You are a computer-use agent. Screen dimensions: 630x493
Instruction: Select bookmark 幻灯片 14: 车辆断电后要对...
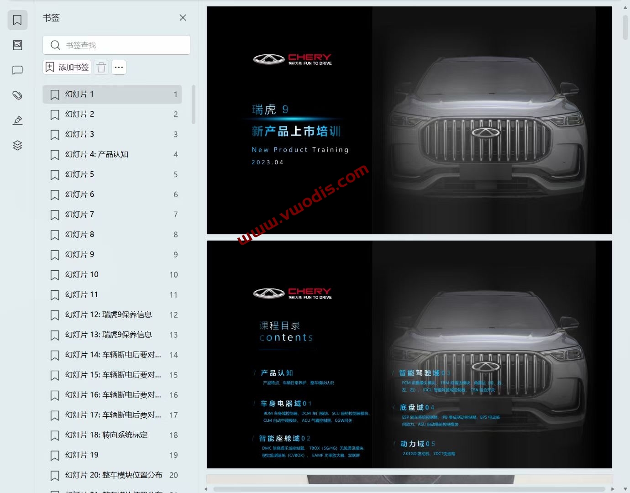[112, 355]
